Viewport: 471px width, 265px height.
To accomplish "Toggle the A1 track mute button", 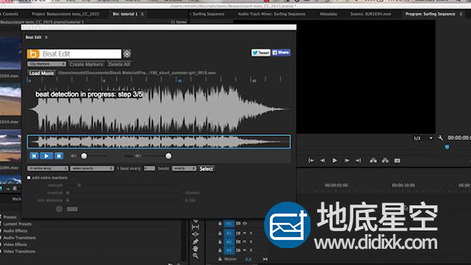I will click(244, 233).
